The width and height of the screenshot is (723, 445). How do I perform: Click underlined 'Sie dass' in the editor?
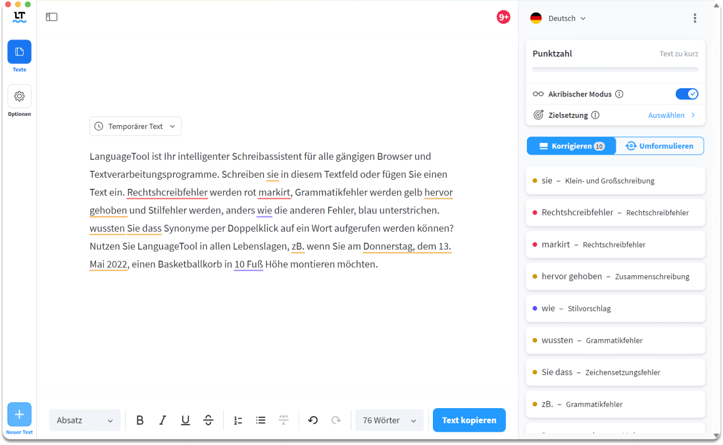[x=144, y=228]
